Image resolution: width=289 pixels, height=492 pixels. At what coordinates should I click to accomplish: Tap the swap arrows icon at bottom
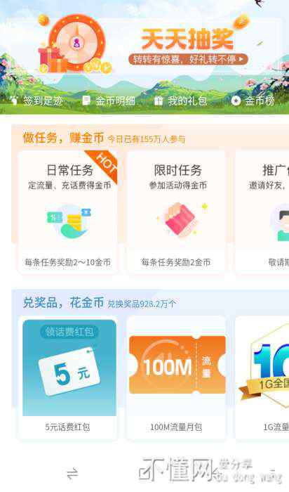point(72,474)
